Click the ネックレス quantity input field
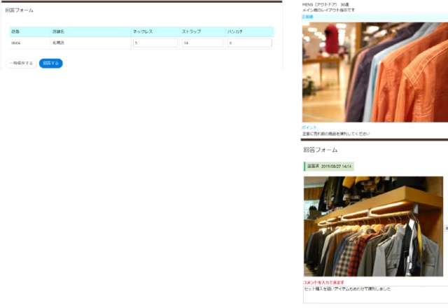This screenshot has height=308, width=448. coord(155,43)
